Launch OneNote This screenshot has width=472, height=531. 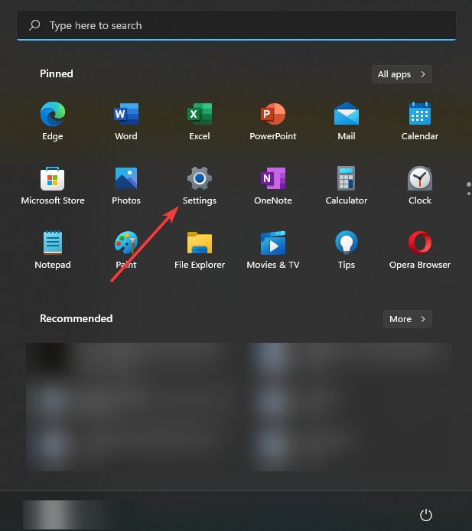[273, 178]
